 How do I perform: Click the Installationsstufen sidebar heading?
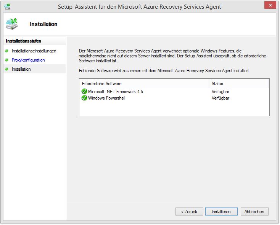[23, 41]
